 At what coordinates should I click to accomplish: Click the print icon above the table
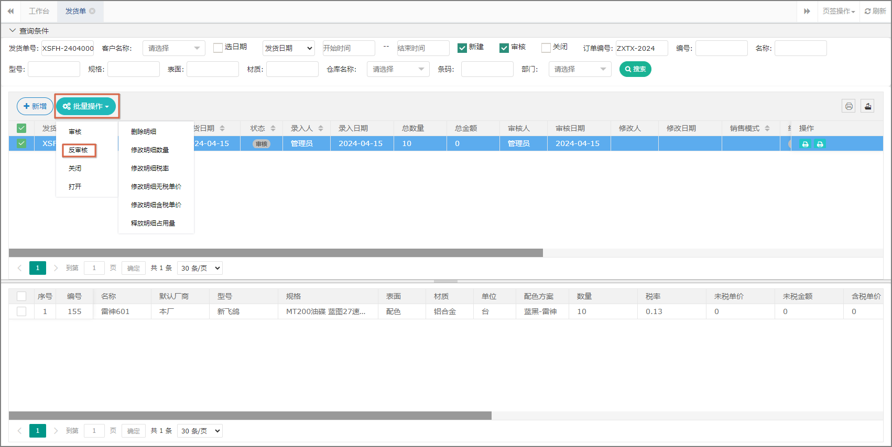coord(849,106)
